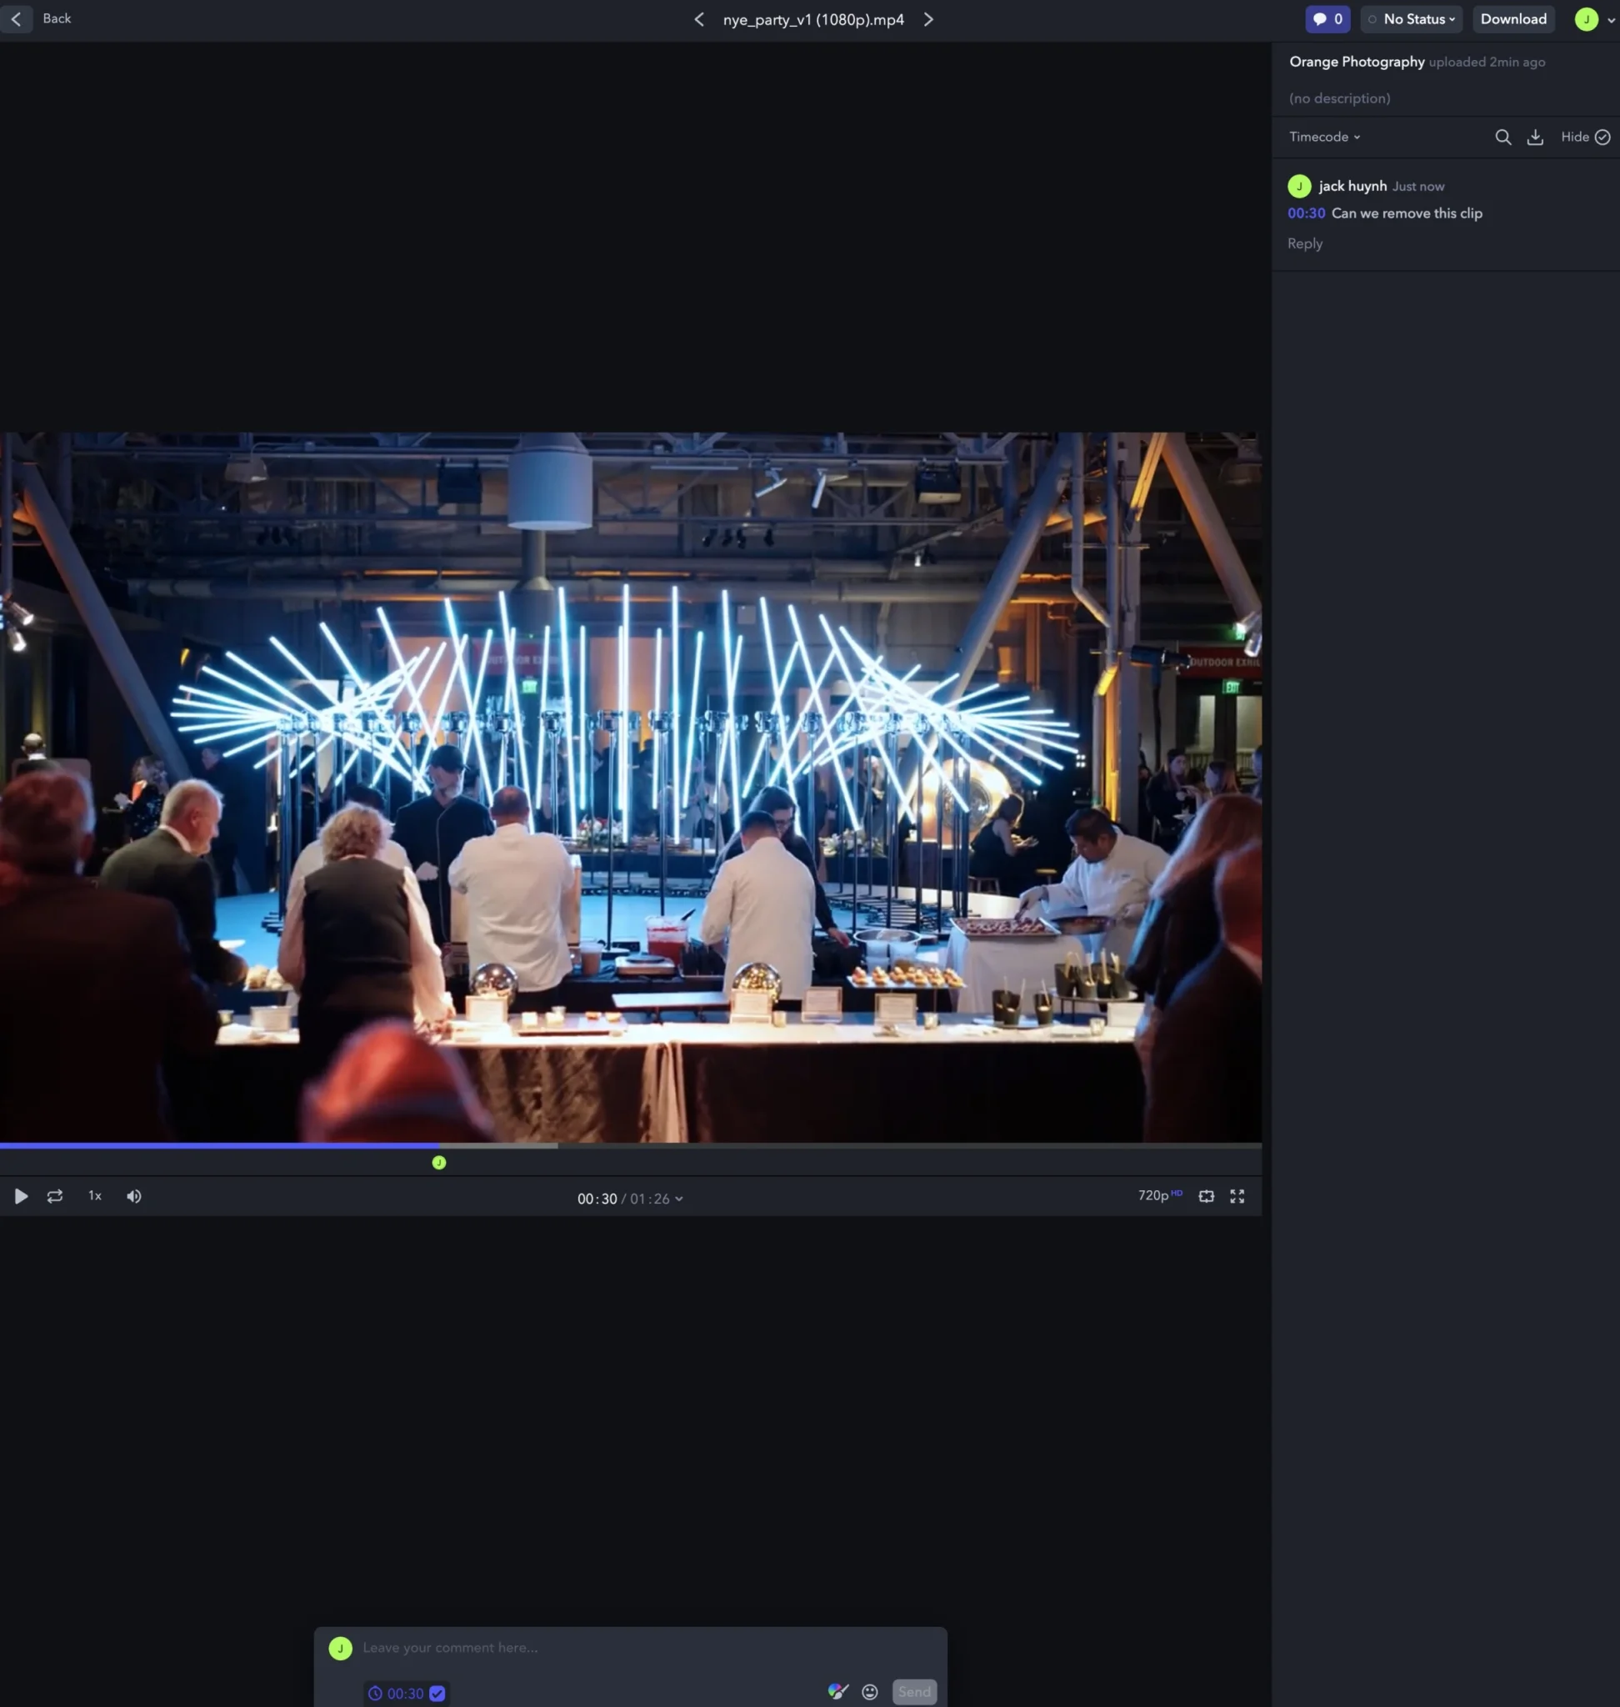Click the theater mode icon

coord(1206,1196)
